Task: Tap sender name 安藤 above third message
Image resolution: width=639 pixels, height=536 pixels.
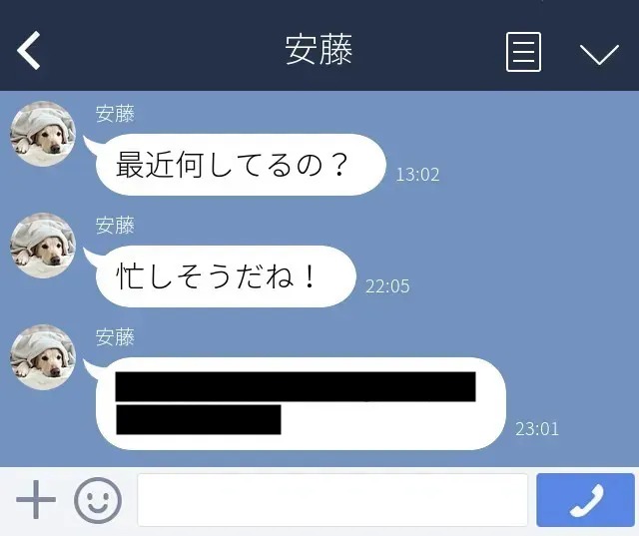Action: tap(115, 337)
